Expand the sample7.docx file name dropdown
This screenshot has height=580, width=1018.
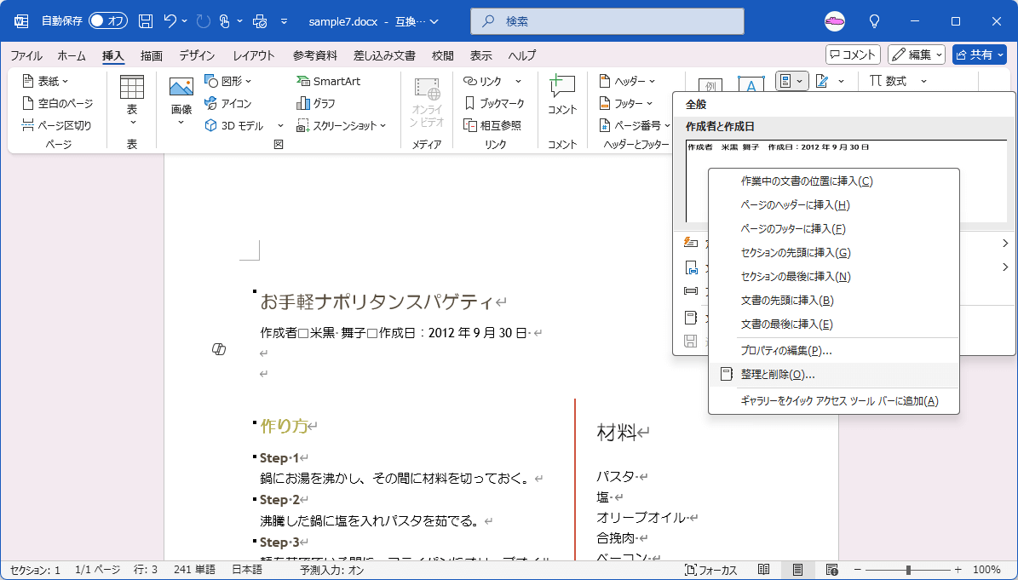click(434, 21)
